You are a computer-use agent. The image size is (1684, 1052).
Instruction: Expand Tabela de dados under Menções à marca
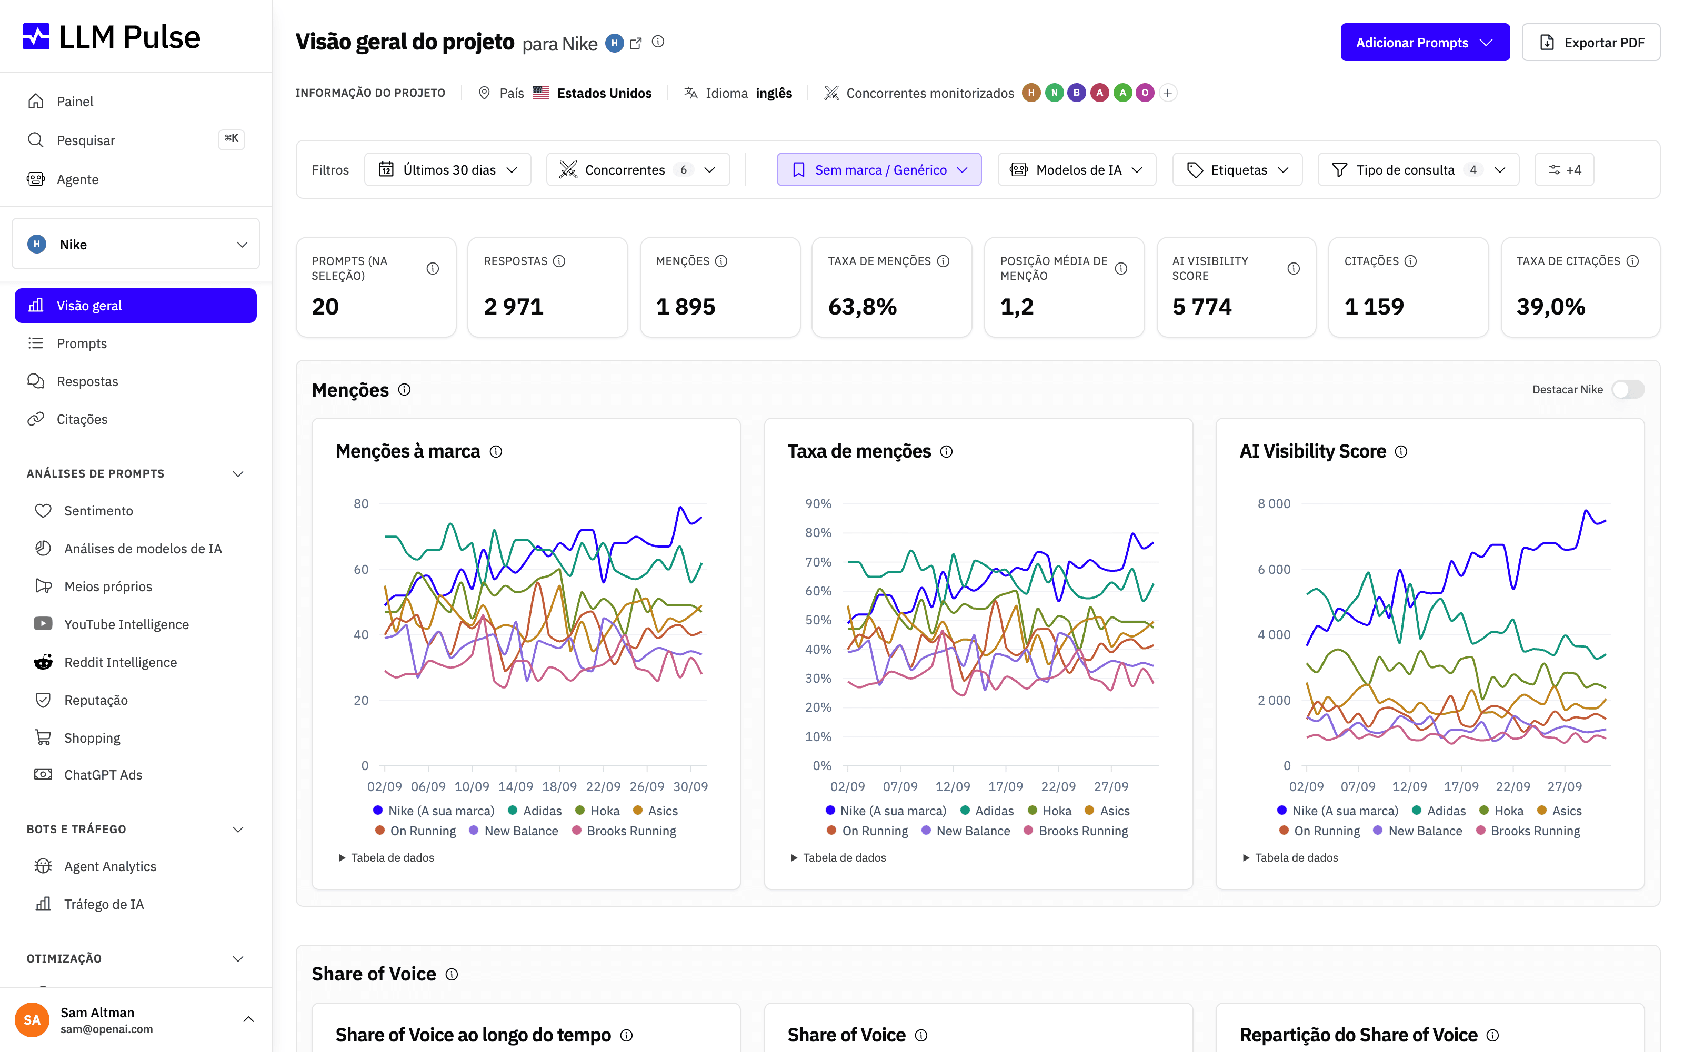386,858
